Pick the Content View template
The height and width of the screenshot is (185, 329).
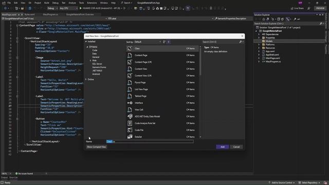click(x=162, y=69)
